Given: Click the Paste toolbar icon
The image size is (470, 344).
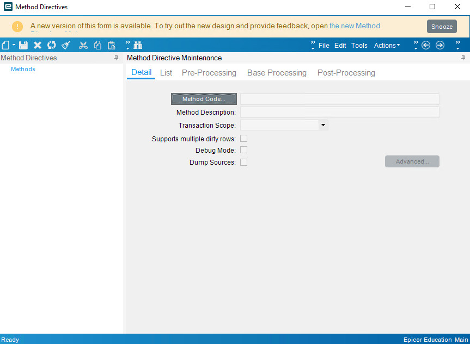Looking at the screenshot, I should pyautogui.click(x=112, y=45).
